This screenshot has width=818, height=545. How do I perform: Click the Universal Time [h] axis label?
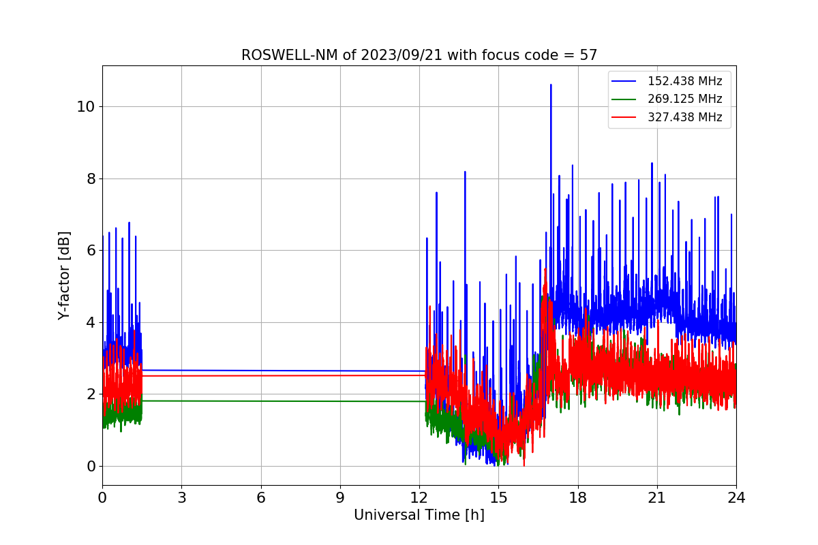tap(419, 515)
